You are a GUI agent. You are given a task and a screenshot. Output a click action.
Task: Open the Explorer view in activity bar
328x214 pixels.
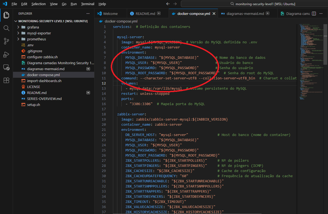6,15
